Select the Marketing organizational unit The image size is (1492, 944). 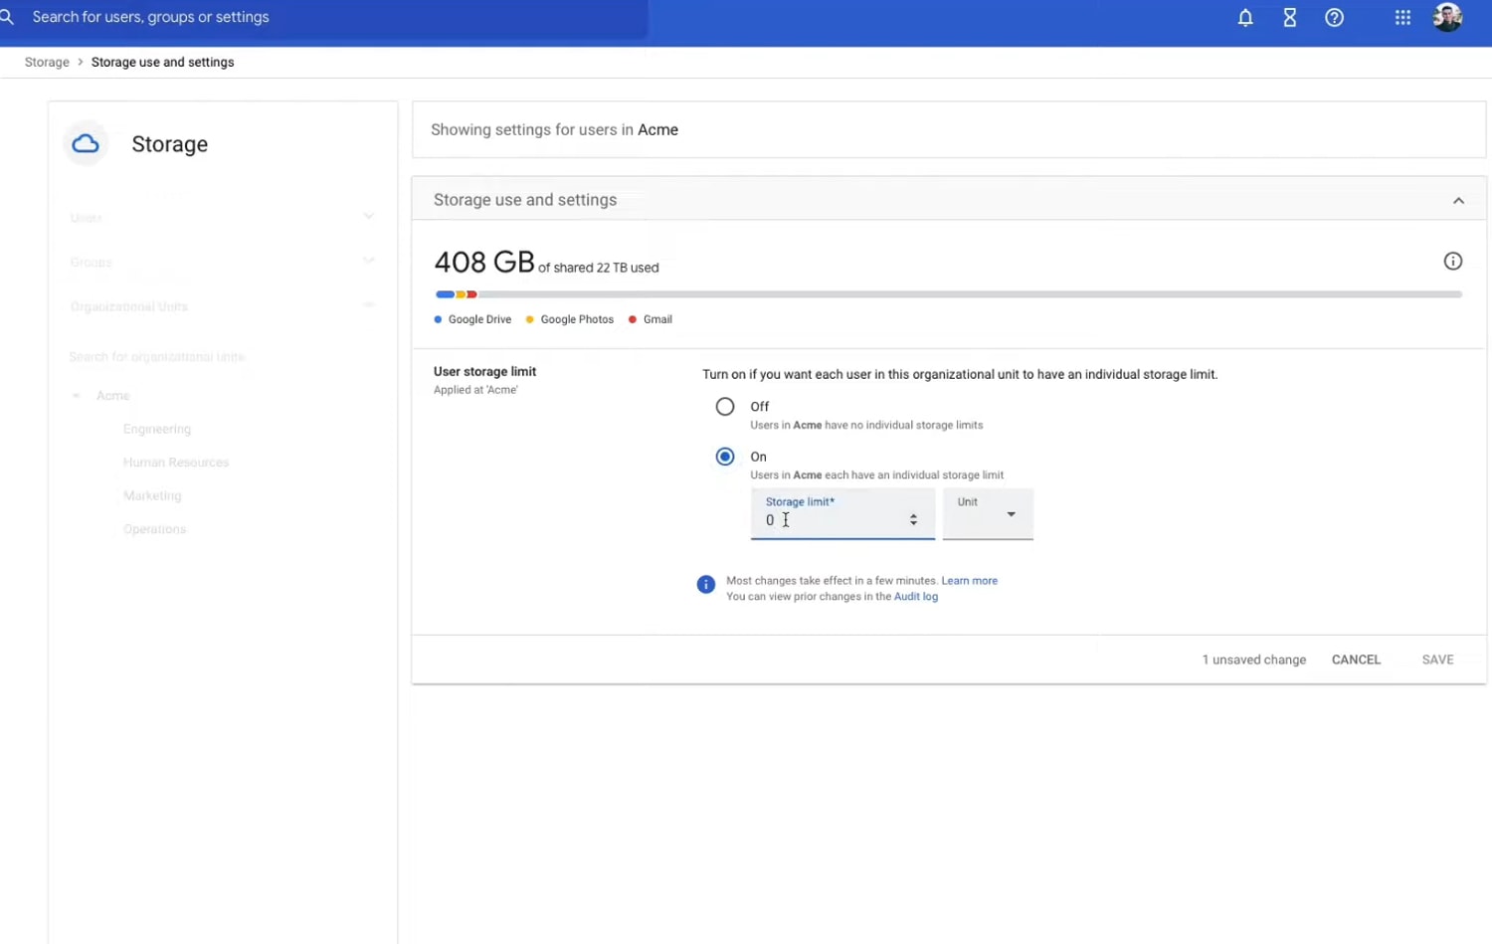[x=152, y=495]
